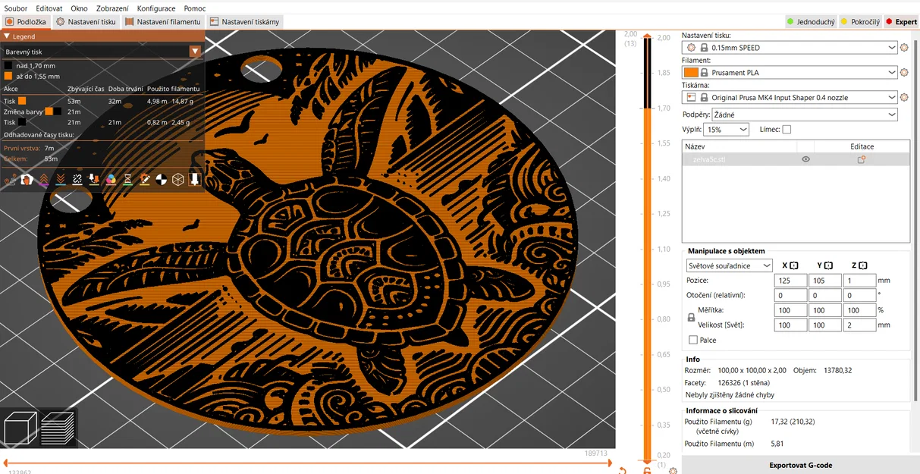920x474 pixels.
Task: Switch to Nastavení tisku tab
Action: pyautogui.click(x=87, y=22)
